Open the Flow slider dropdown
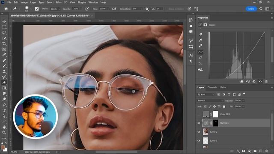The height and width of the screenshot is (154, 274). (108, 9)
